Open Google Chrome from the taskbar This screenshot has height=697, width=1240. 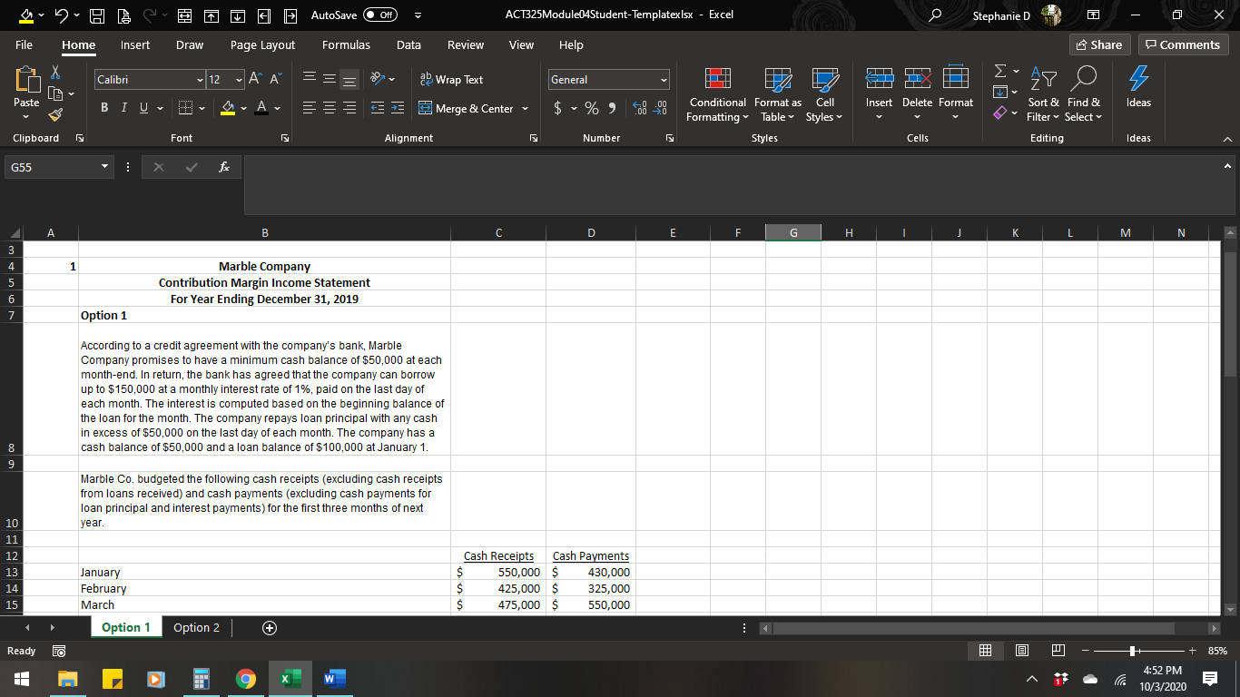point(245,679)
